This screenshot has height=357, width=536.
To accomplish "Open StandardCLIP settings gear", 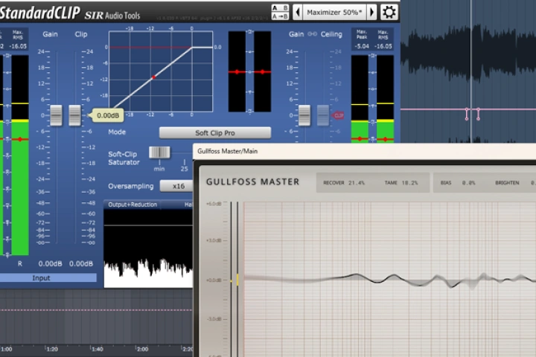I will click(x=389, y=13).
